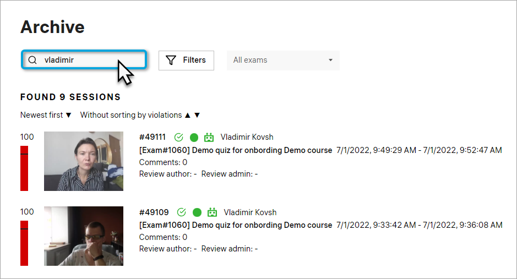This screenshot has height=279, width=517.
Task: Open the All exams dropdown
Action: coord(283,60)
